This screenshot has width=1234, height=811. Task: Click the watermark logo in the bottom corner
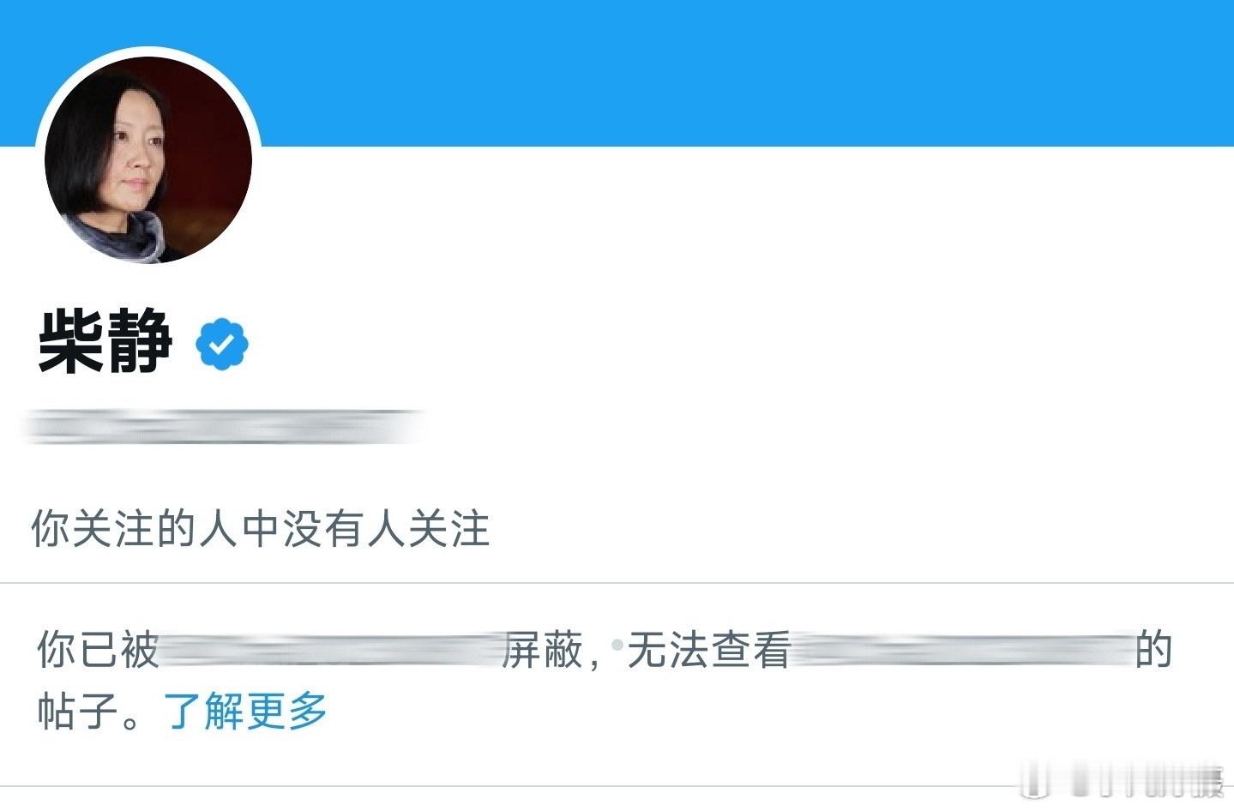tap(1123, 780)
